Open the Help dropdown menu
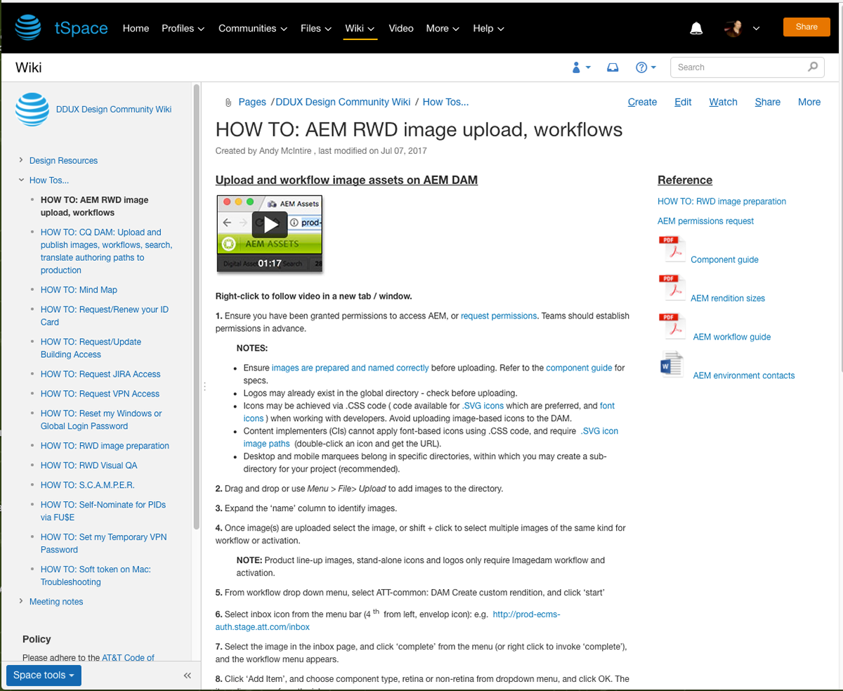The width and height of the screenshot is (843, 691). pos(488,28)
